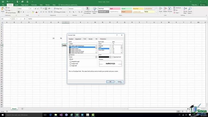Image resolution: width=208 pixels, height=117 pixels.
Task: Apply the Bad cell style
Action: click(115, 9)
